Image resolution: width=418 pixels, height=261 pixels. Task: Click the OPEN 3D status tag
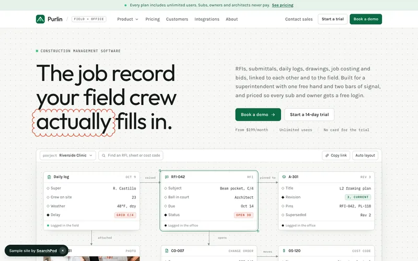pyautogui.click(x=243, y=215)
